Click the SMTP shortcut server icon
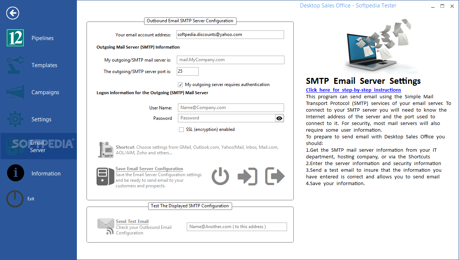Screen dimensions: 459x260 coord(105,150)
